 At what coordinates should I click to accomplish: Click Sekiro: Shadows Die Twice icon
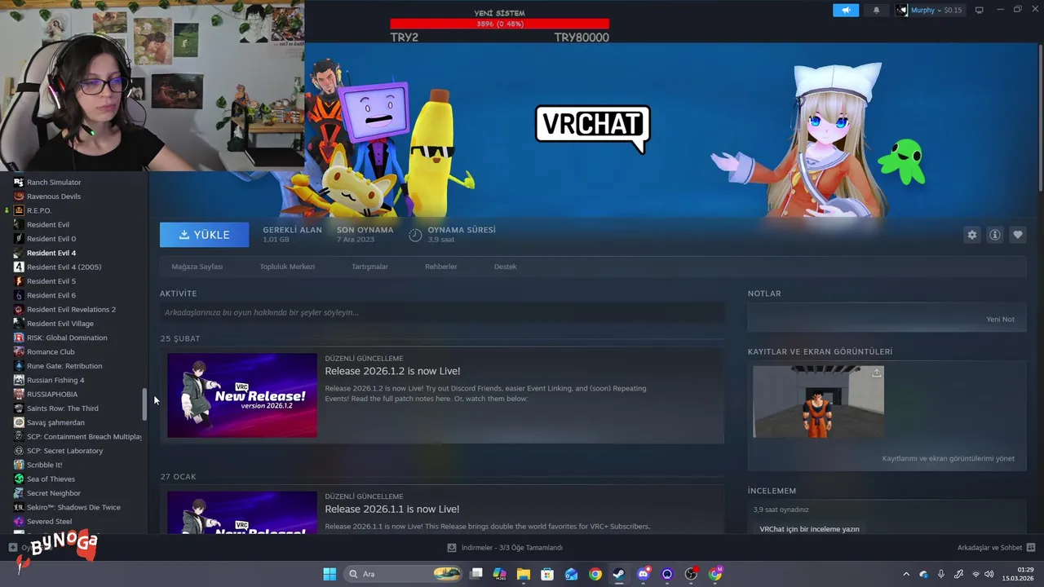coord(19,507)
